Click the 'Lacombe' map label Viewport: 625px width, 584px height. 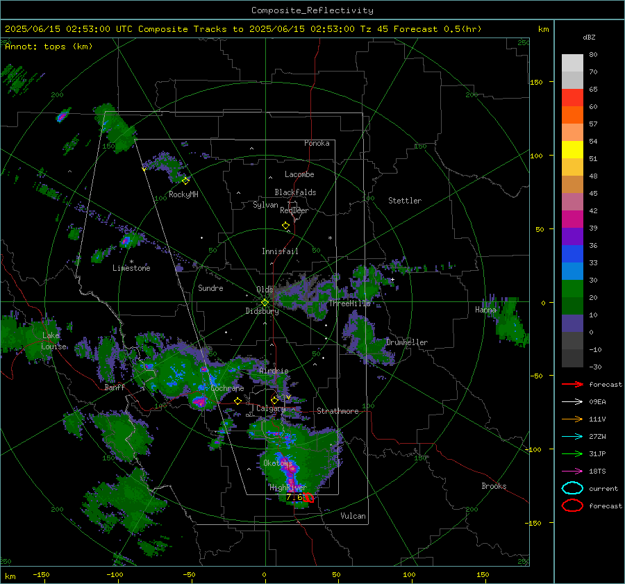[x=299, y=174]
